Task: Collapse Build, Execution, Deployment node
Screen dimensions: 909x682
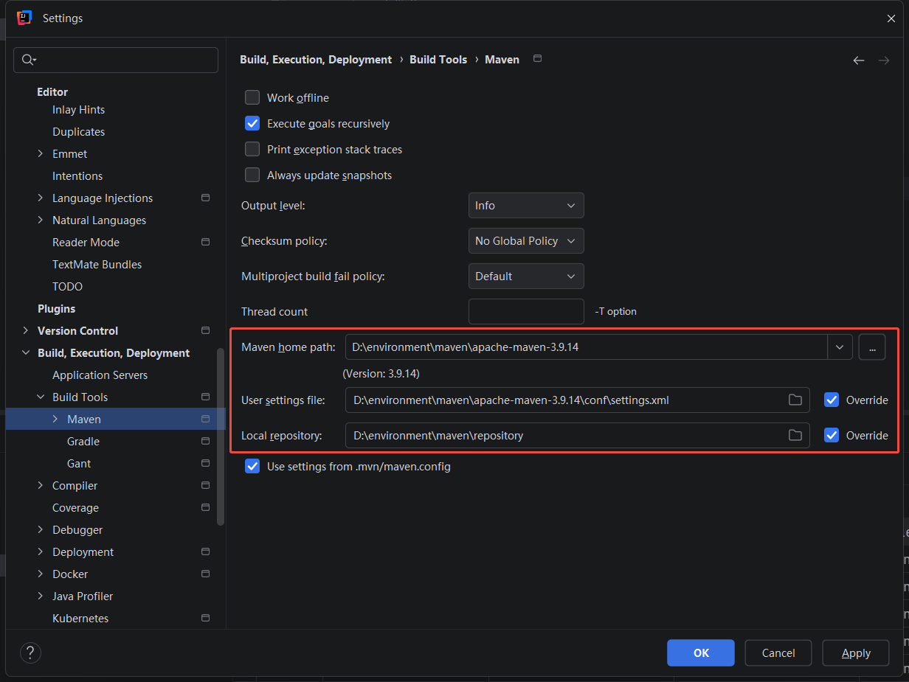Action: 26,352
